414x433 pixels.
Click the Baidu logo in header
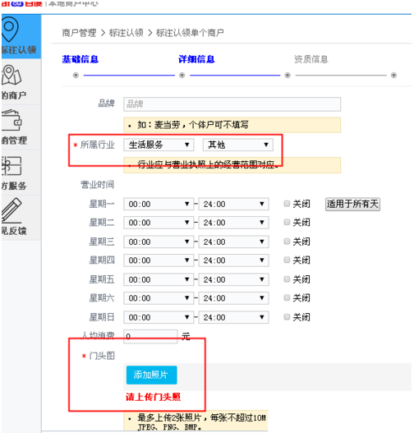22,3
